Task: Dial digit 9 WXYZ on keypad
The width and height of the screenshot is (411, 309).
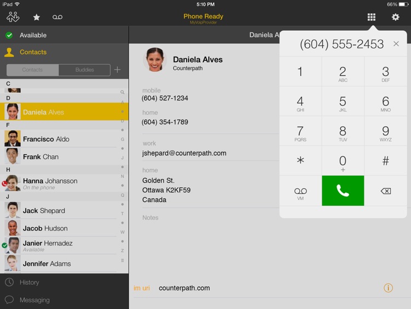Action: pos(386,131)
